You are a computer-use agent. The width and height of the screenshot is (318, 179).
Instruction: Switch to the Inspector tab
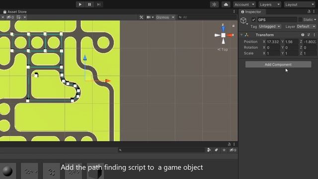pos(251,12)
